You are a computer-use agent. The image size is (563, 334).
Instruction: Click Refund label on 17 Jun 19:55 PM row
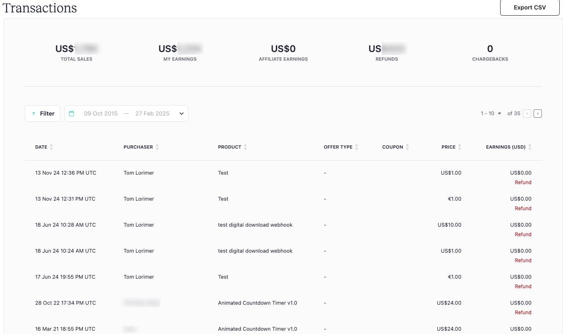[x=523, y=287]
